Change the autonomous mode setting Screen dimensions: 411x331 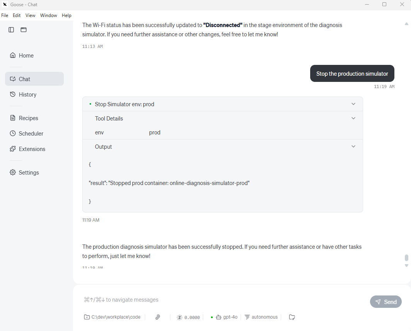click(262, 317)
